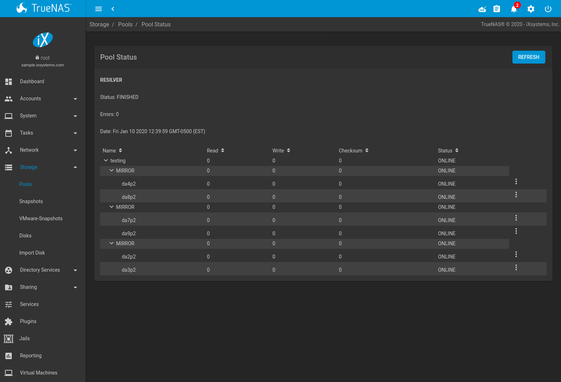Open options menu for da4p2
Image resolution: width=561 pixels, height=382 pixels.
click(x=516, y=181)
